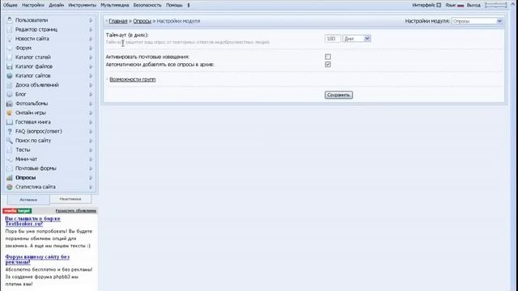The height and width of the screenshot is (291, 518).
Task: Open the Общее menu
Action: point(11,6)
